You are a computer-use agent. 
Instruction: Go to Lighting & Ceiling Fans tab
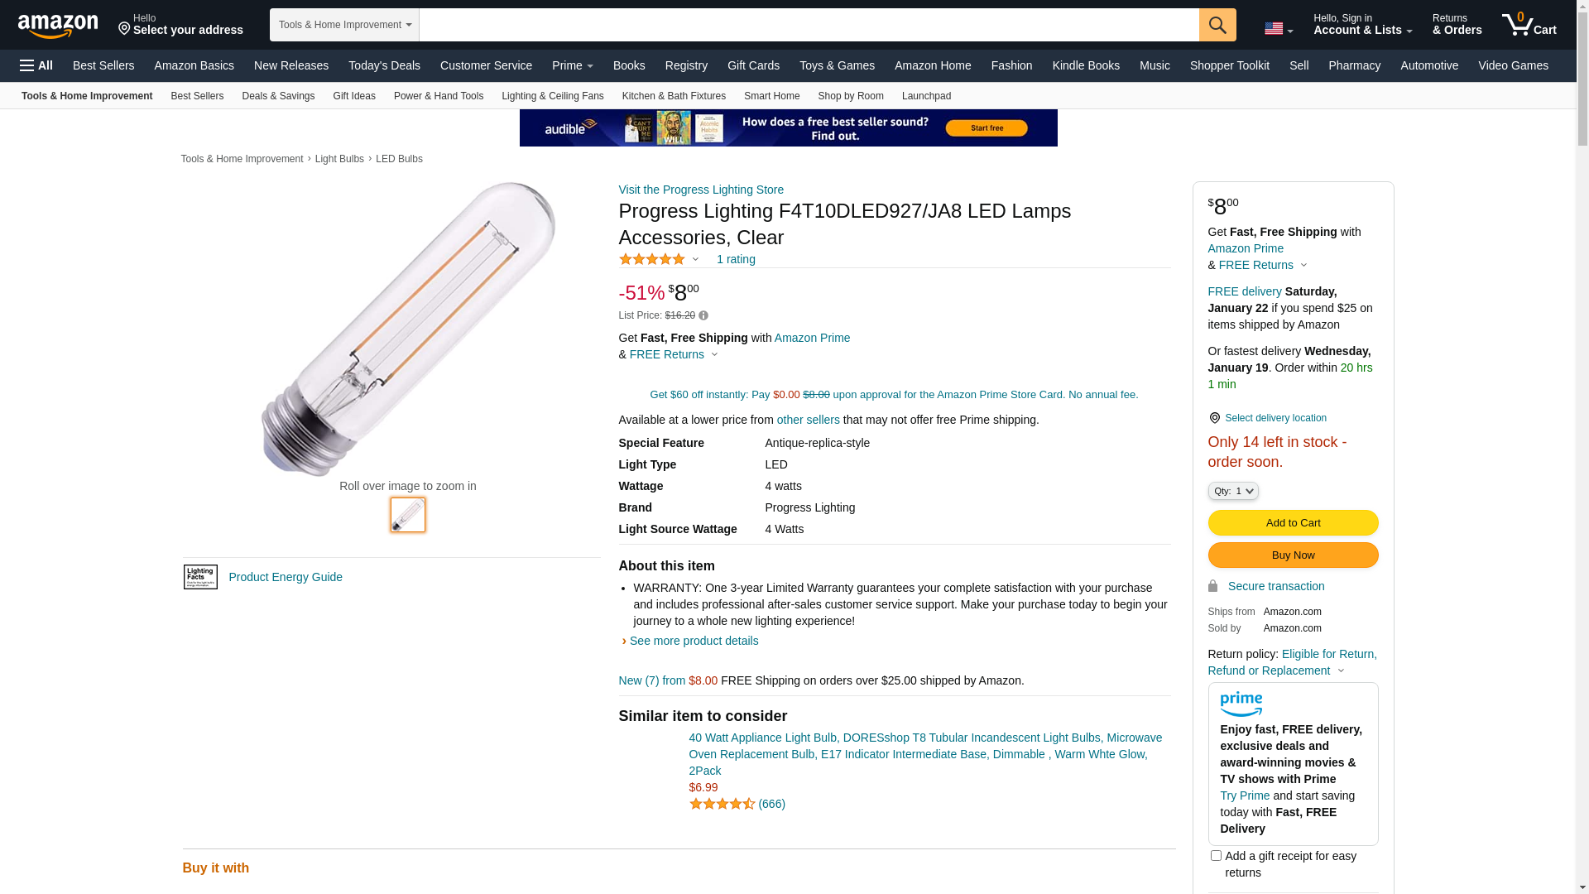(x=552, y=96)
